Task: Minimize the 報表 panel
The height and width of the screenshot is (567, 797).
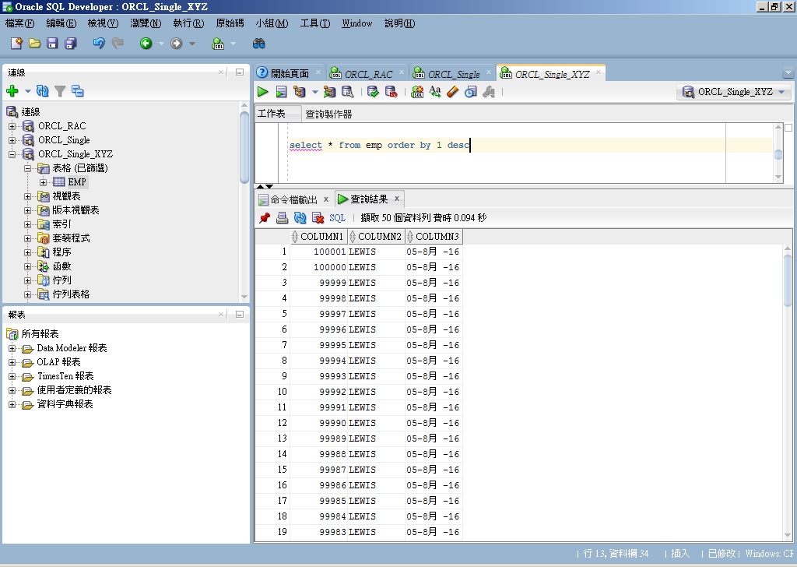Action: 240,315
